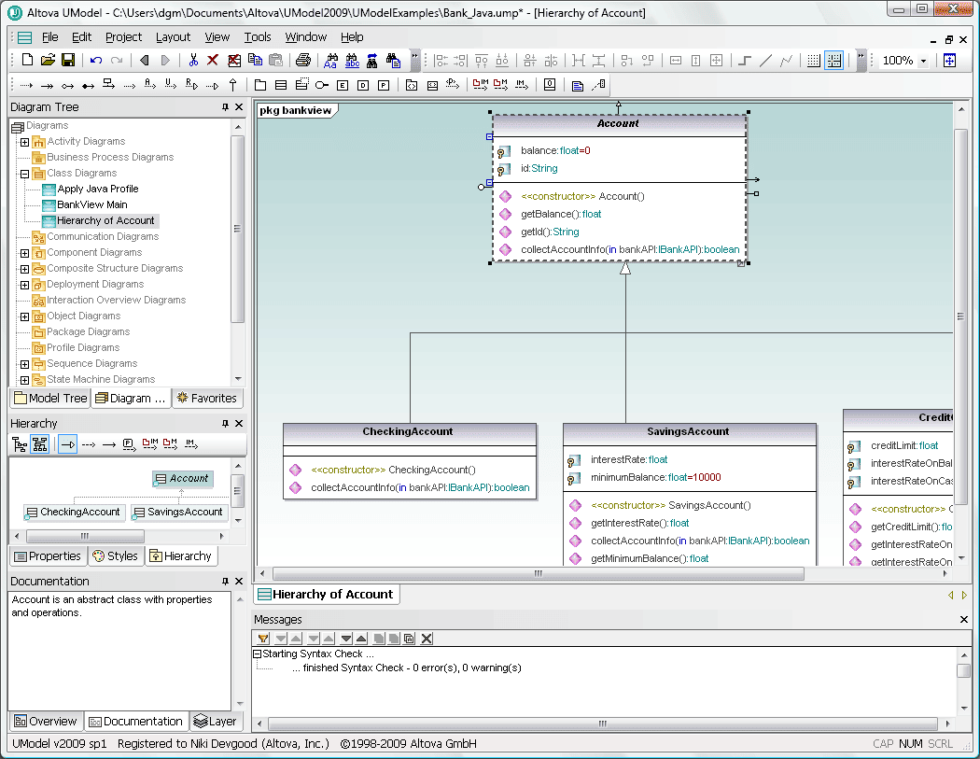Viewport: 980px width, 759px height.
Task: Click the scissors Cut icon
Action: coord(193,60)
